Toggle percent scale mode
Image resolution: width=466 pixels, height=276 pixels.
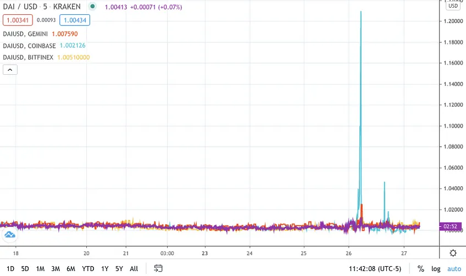(420, 269)
